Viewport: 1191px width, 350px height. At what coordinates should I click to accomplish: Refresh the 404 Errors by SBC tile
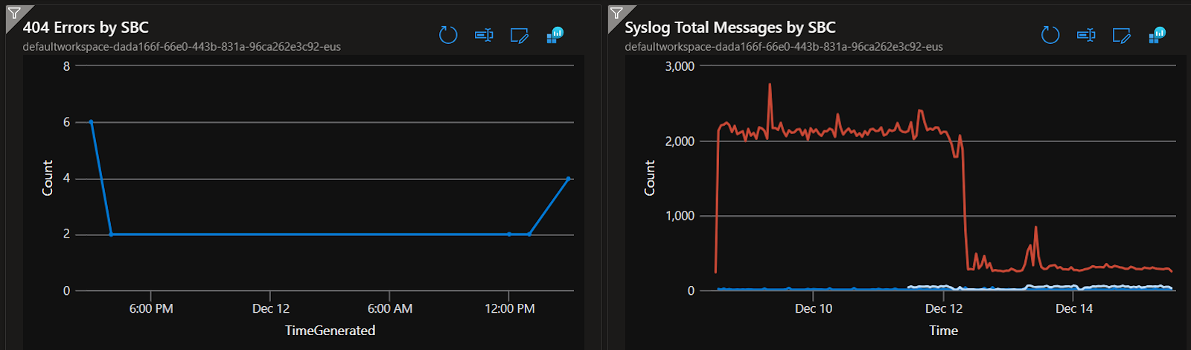pyautogui.click(x=448, y=35)
